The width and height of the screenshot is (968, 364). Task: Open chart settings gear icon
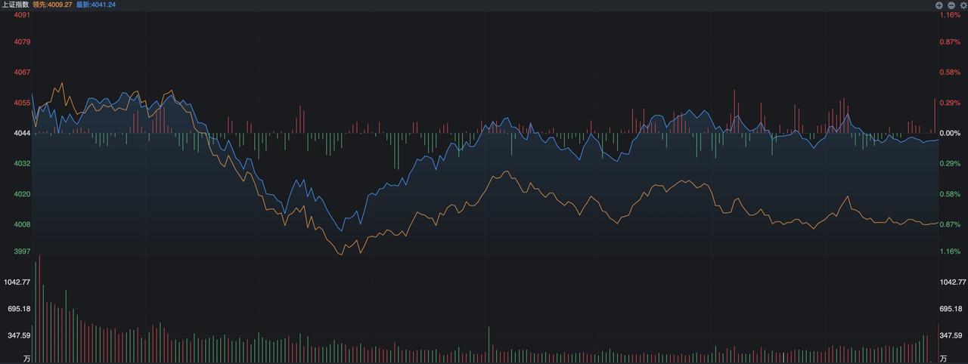click(x=963, y=5)
